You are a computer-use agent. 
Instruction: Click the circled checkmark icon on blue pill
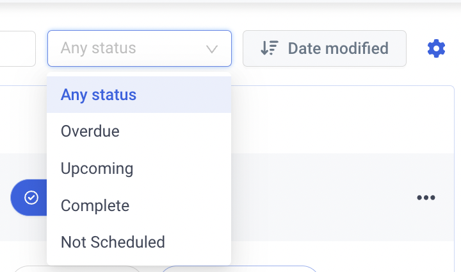pyautogui.click(x=31, y=198)
